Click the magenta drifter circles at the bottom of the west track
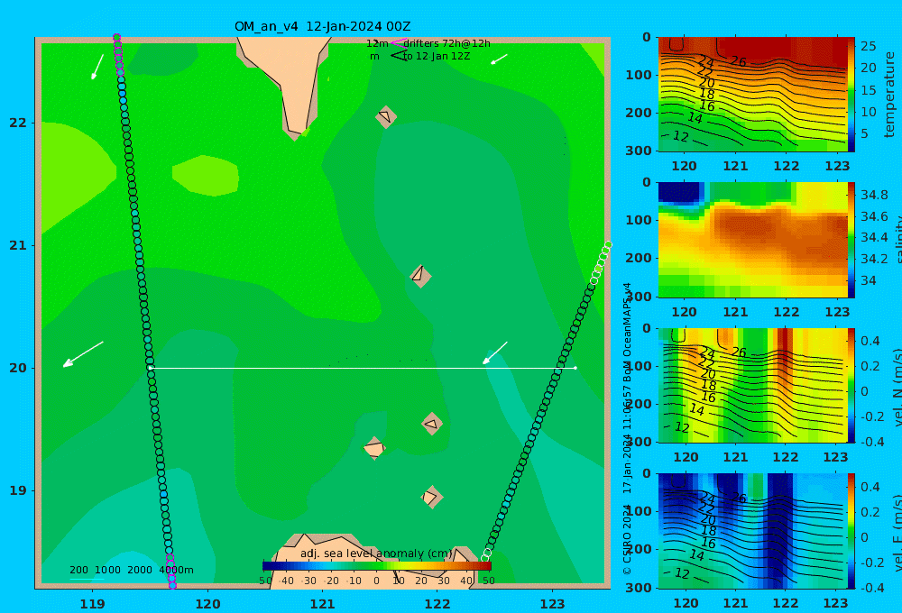The height and width of the screenshot is (613, 902). coord(170,572)
